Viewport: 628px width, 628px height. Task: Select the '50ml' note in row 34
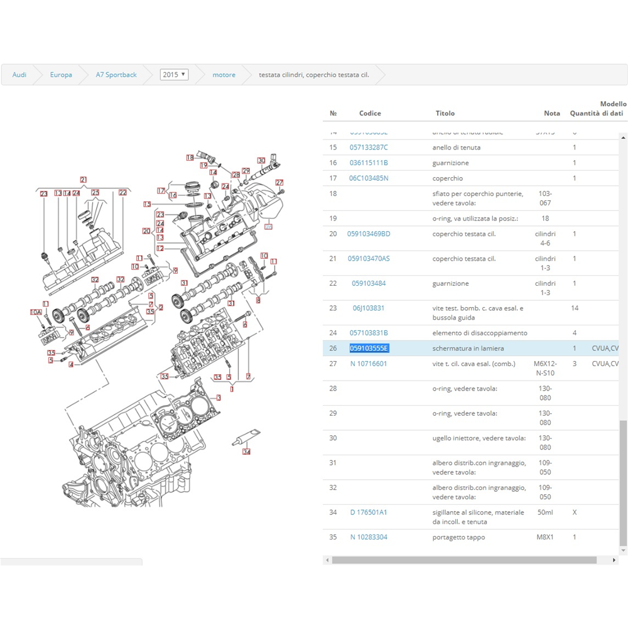545,512
